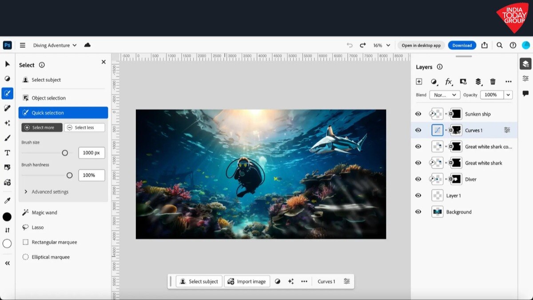
Task: Select the Brush tool
Action: (7, 138)
